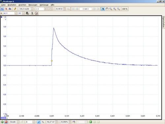Toggle the rising edge trigger button
The image size is (165, 124).
coord(39,122)
